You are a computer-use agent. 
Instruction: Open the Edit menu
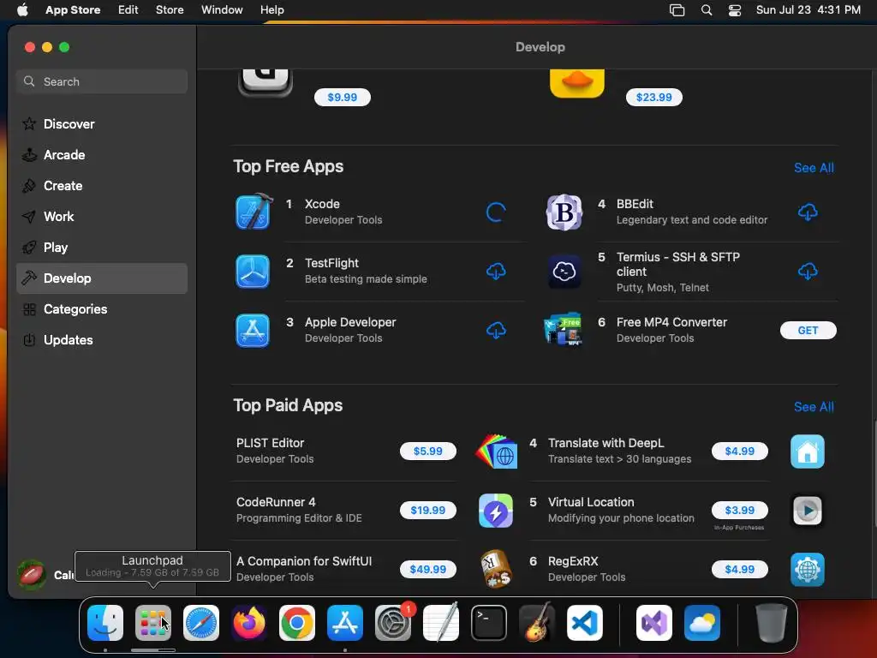click(x=128, y=10)
